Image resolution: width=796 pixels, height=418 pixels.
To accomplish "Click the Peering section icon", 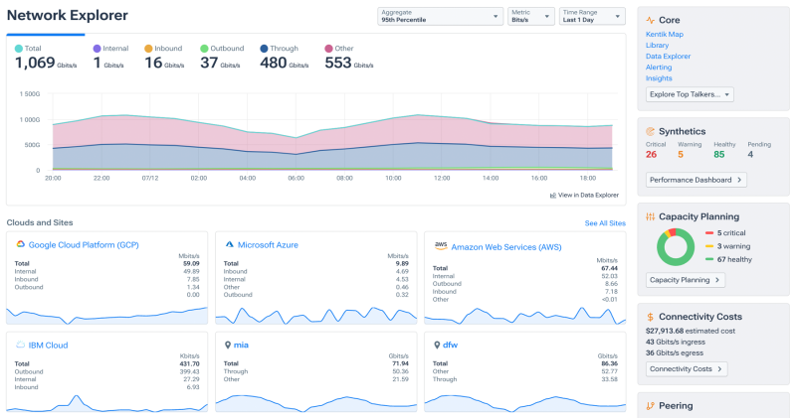I will [x=651, y=406].
